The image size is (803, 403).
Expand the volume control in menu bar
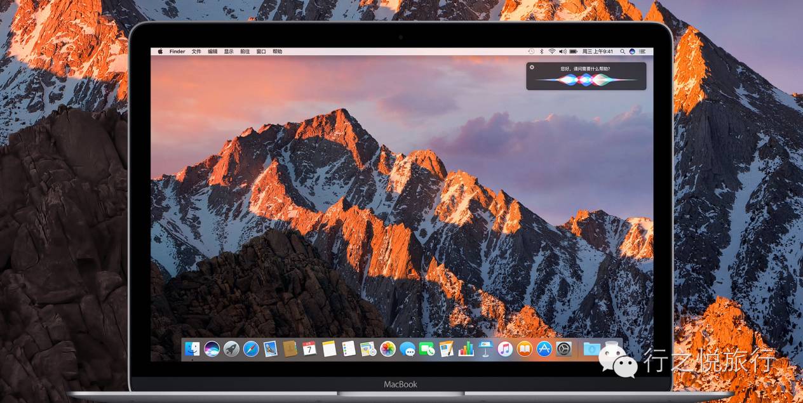pyautogui.click(x=562, y=51)
